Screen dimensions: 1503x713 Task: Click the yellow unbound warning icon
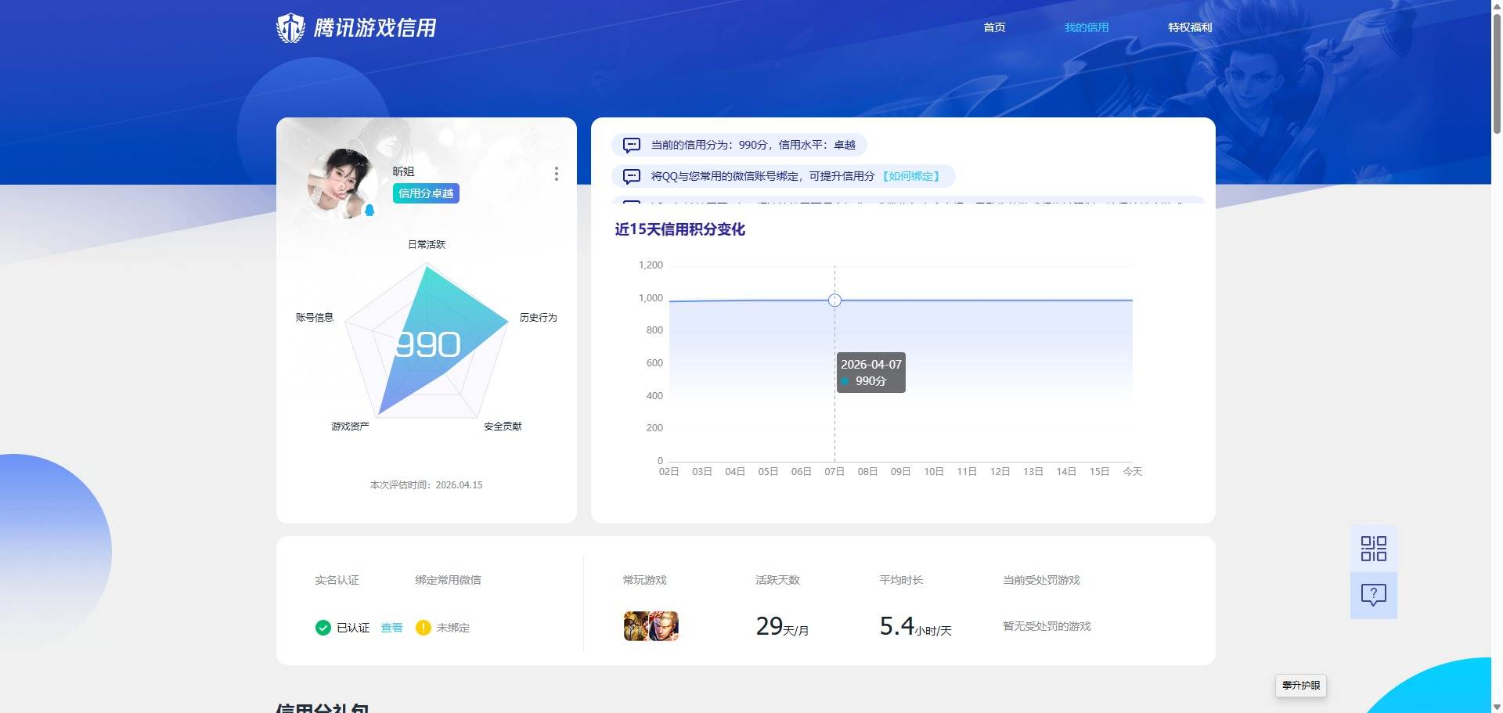click(424, 628)
